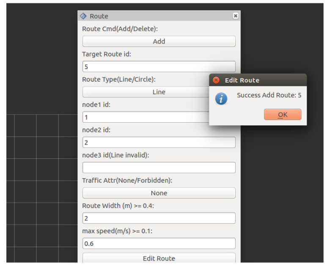The image size is (327, 267).
Task: Click the Route panel title text
Action: pyautogui.click(x=99, y=16)
